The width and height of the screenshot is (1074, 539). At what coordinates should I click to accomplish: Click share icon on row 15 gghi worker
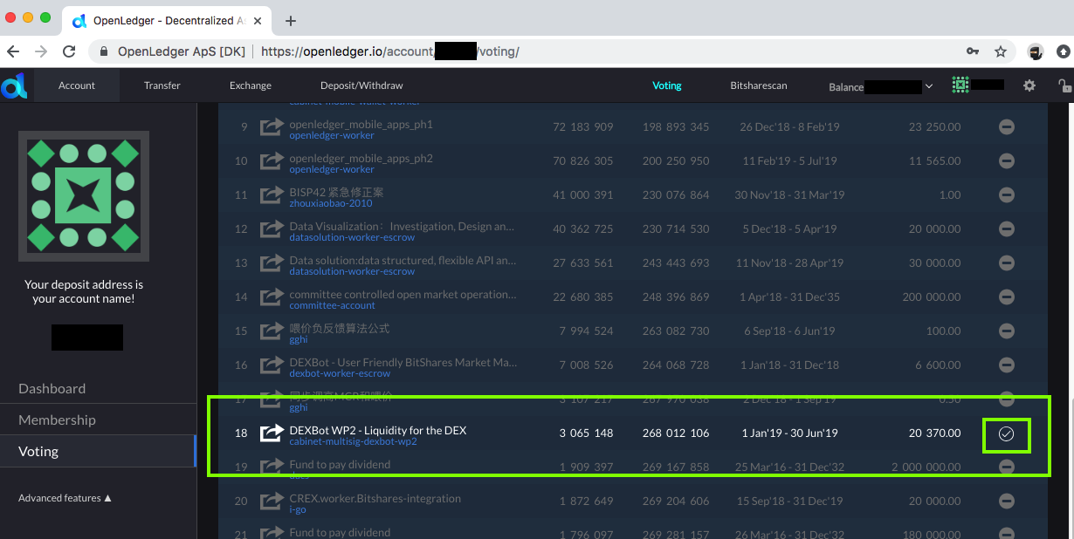click(272, 331)
